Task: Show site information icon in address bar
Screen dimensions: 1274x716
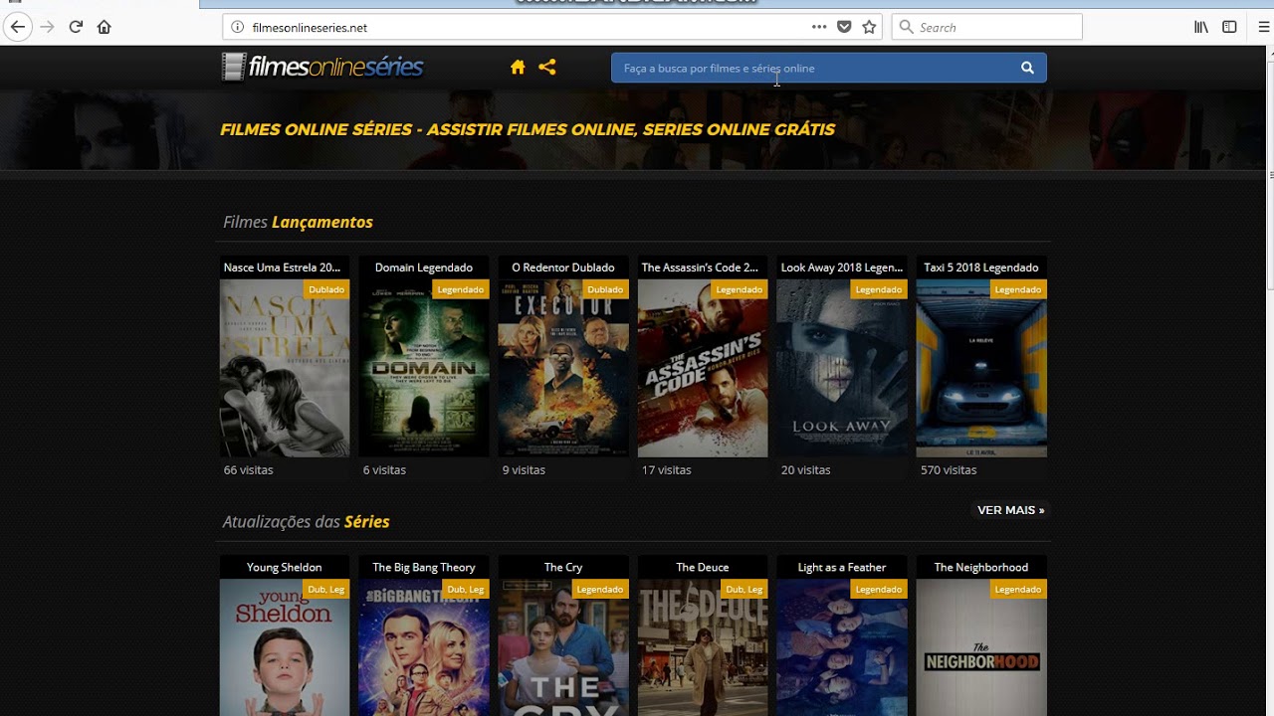Action: [x=237, y=28]
